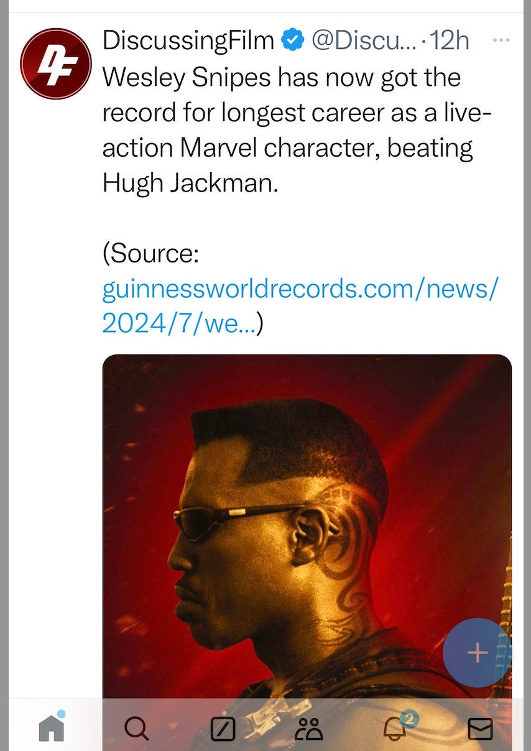Tap the unread count badge showing 2
This screenshot has width=531, height=751.
click(409, 719)
